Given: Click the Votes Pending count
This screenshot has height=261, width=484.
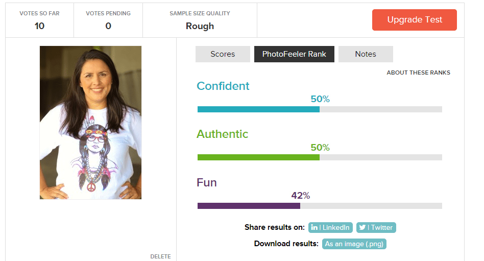Looking at the screenshot, I should [x=108, y=26].
